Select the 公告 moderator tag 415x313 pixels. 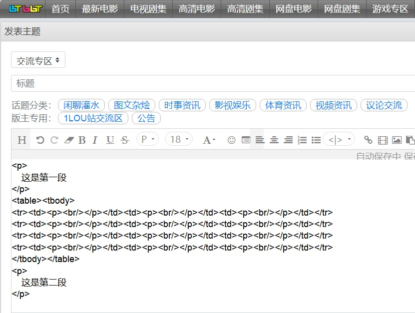(146, 118)
